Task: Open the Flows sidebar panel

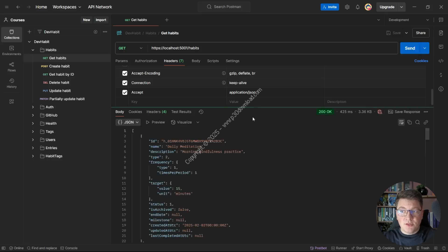Action: tap(12, 67)
